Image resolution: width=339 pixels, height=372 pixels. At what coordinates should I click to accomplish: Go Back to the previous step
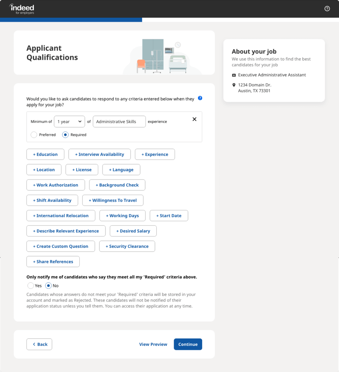tap(39, 344)
